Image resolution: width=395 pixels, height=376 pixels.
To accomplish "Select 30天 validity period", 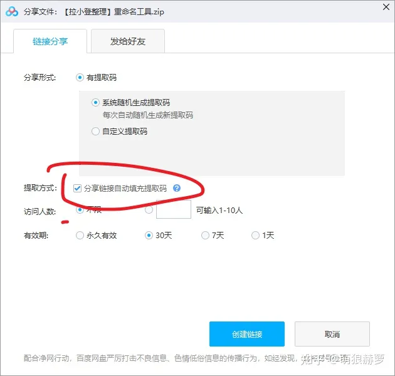I will click(x=149, y=235).
